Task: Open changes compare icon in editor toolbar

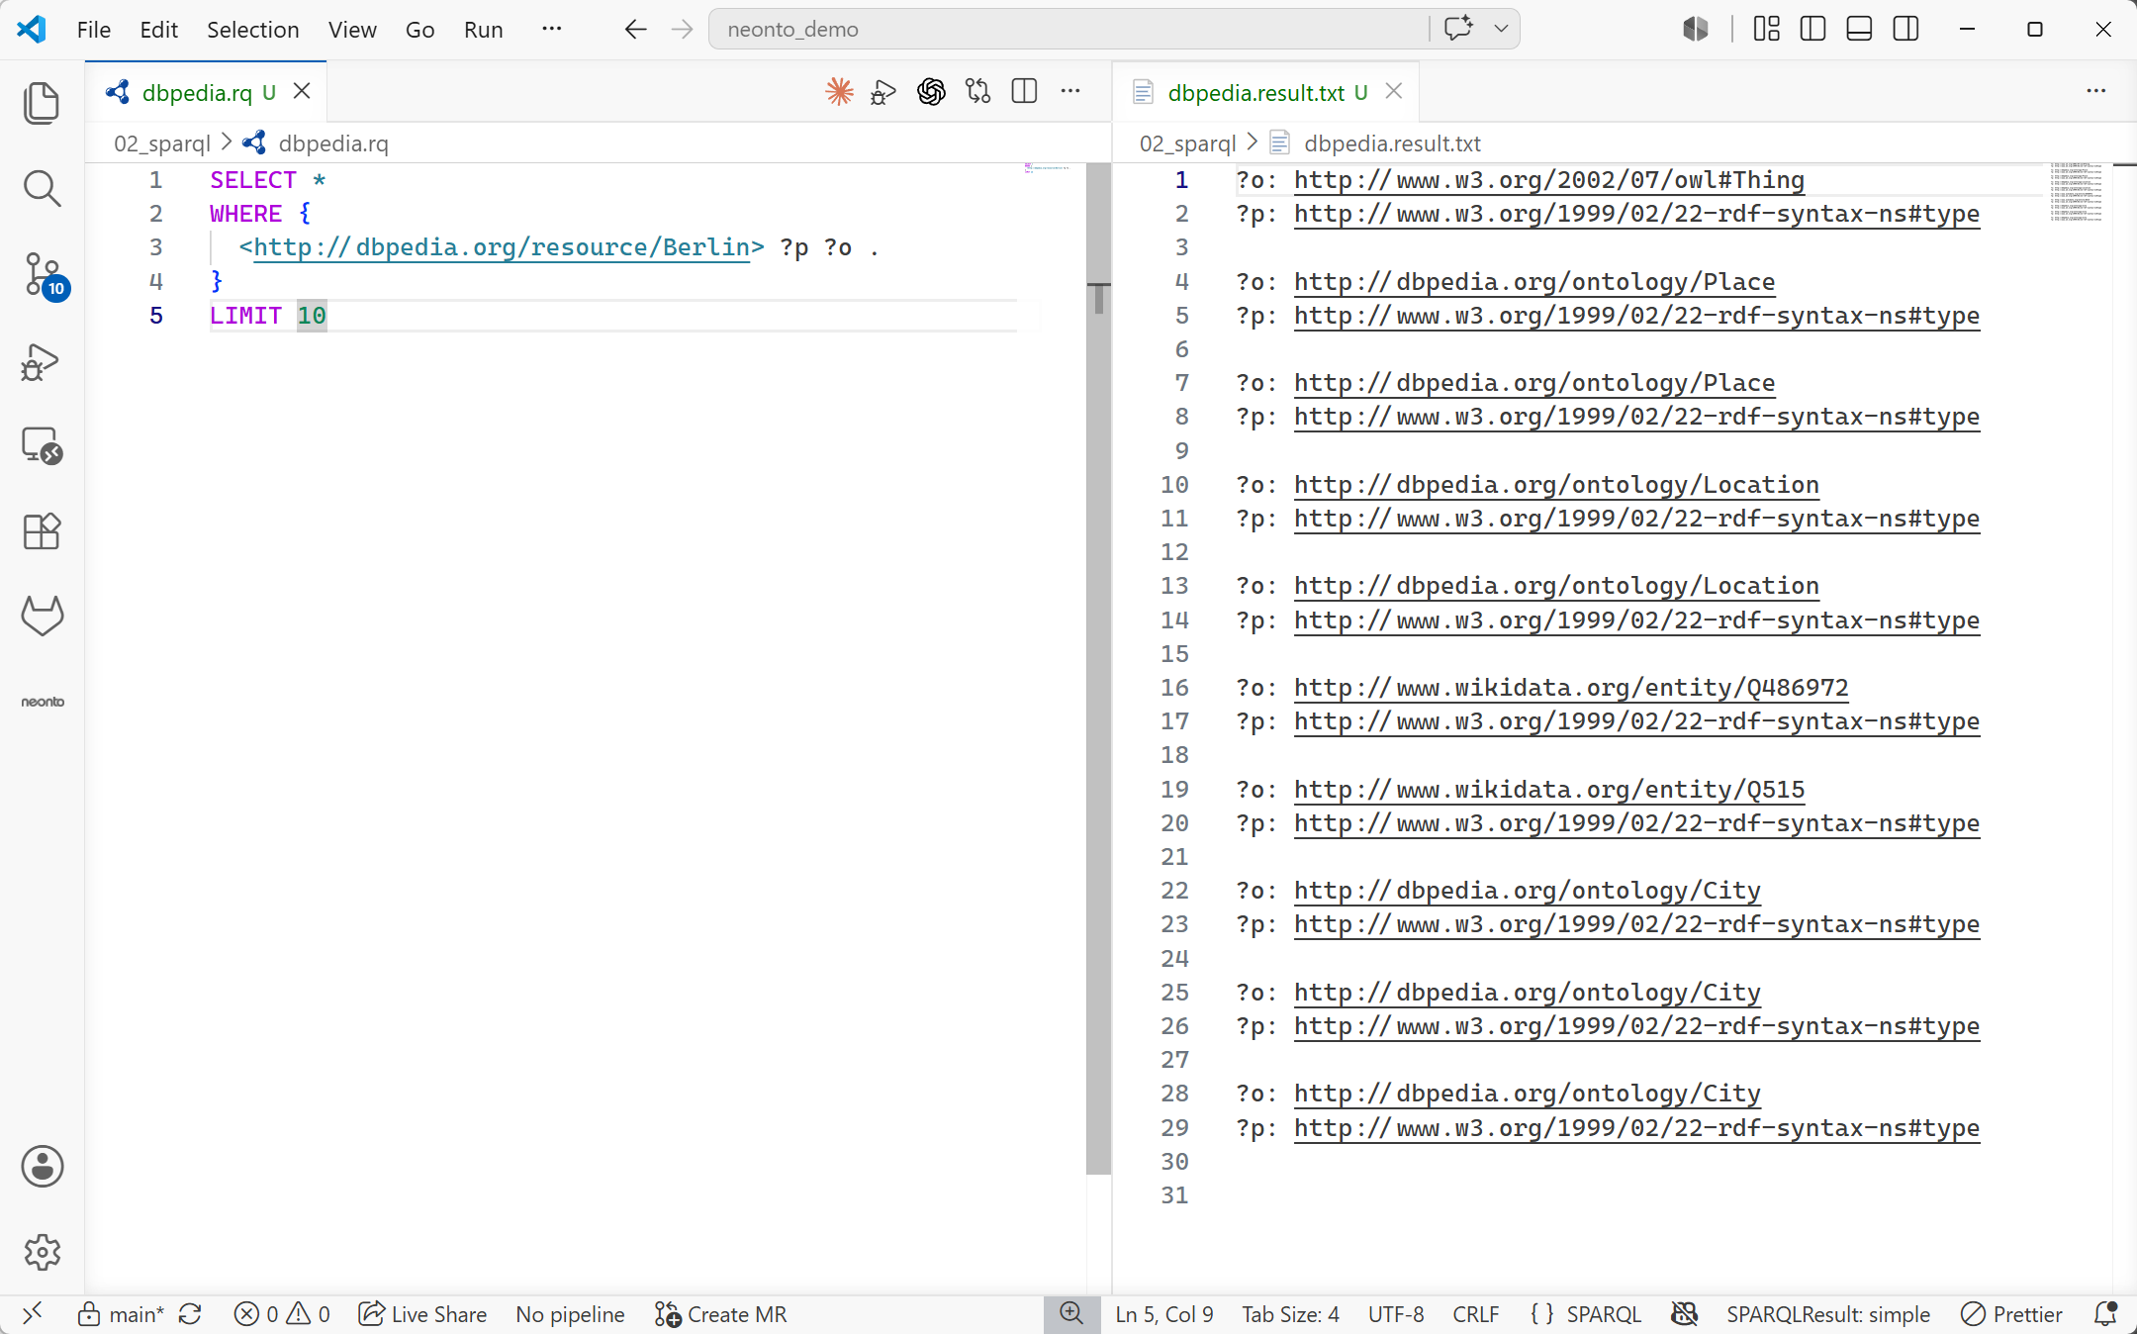Action: (x=977, y=92)
